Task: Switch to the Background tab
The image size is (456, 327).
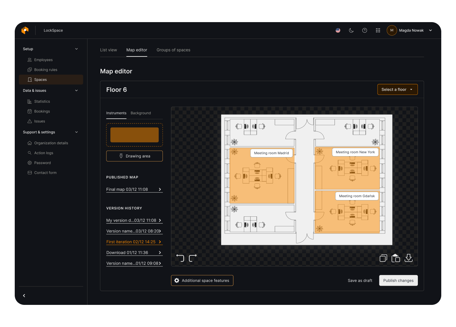Action: 141,113
